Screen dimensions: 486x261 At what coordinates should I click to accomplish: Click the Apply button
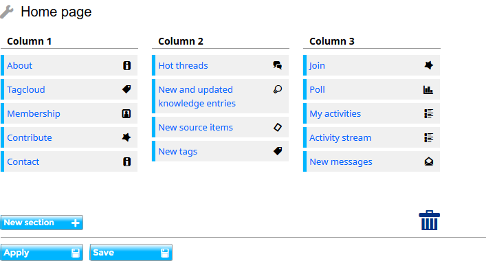pos(41,252)
